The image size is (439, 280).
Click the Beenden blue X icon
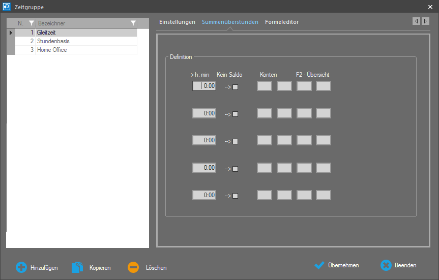pyautogui.click(x=386, y=265)
